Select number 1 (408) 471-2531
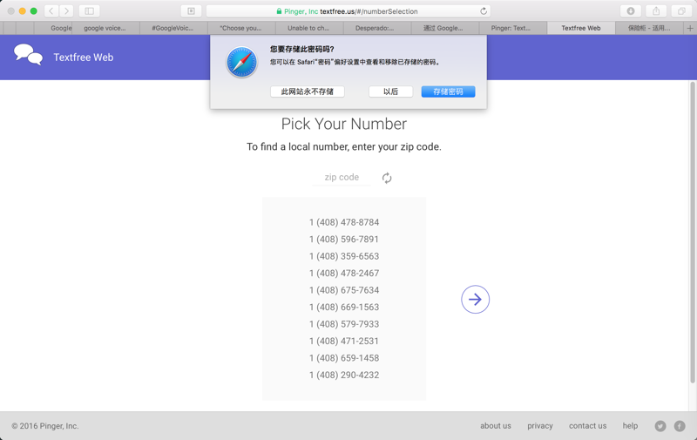 [x=344, y=341]
